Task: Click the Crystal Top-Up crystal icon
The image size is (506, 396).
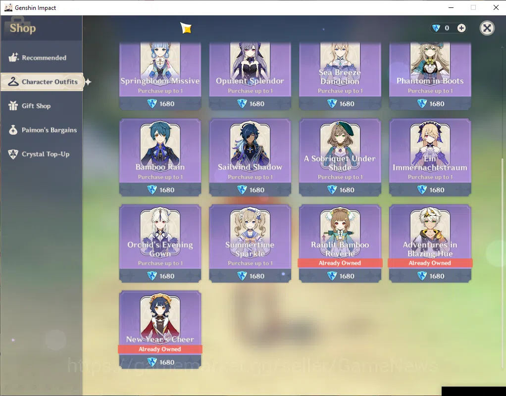Action: (13, 154)
